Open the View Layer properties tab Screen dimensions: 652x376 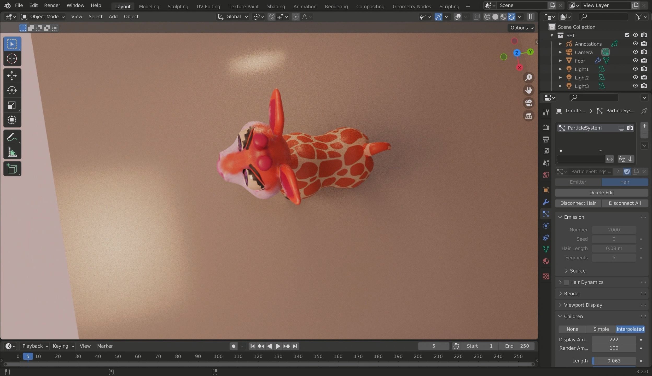[546, 151]
